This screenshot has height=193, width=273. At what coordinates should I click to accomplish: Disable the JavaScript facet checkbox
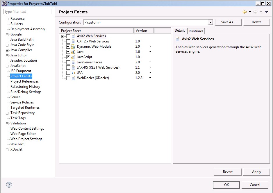(x=68, y=57)
